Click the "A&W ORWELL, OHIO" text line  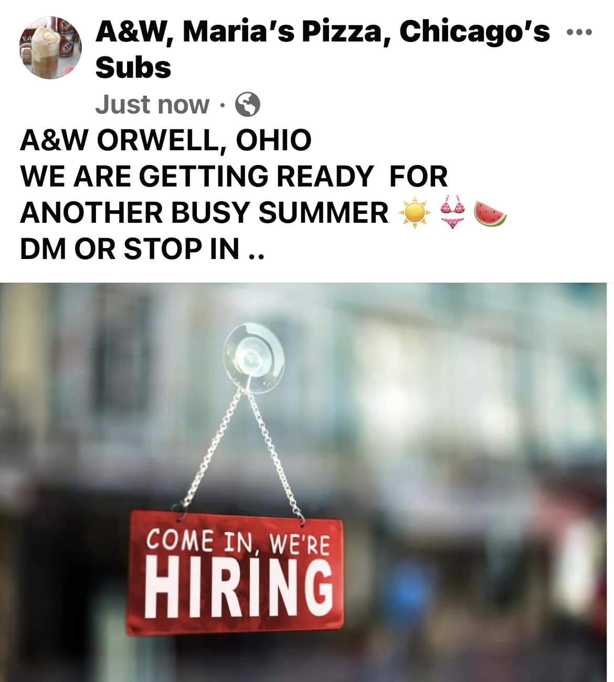pos(166,140)
